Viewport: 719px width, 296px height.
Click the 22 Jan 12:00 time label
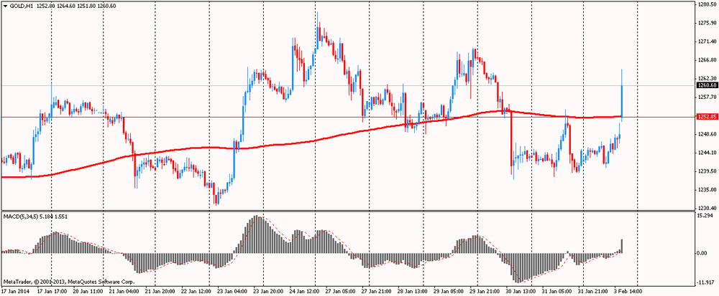coord(196,291)
